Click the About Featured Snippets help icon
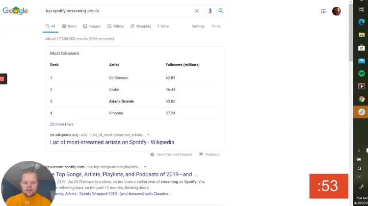 [152, 154]
